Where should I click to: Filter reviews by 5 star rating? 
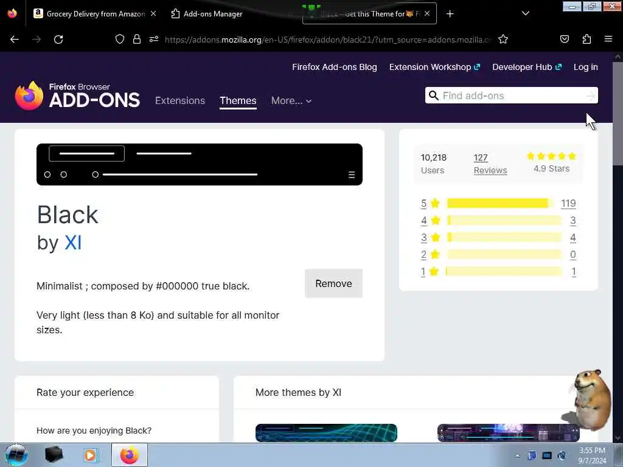coord(430,203)
